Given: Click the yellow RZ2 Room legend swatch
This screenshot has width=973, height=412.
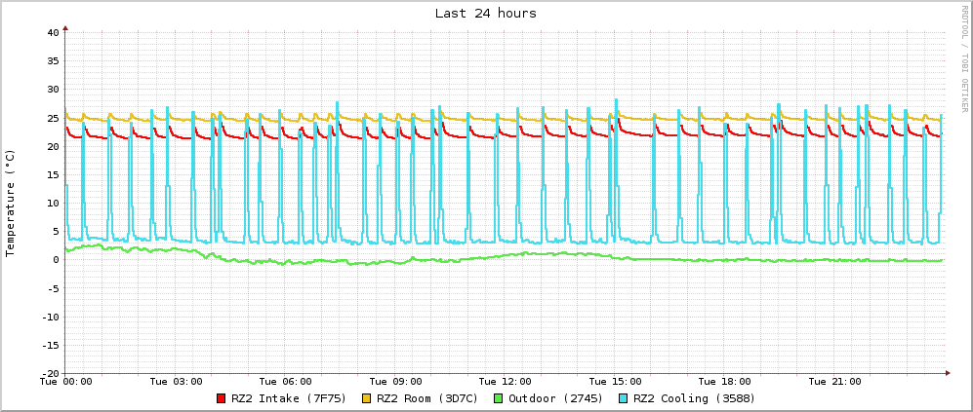Looking at the screenshot, I should click(x=367, y=398).
